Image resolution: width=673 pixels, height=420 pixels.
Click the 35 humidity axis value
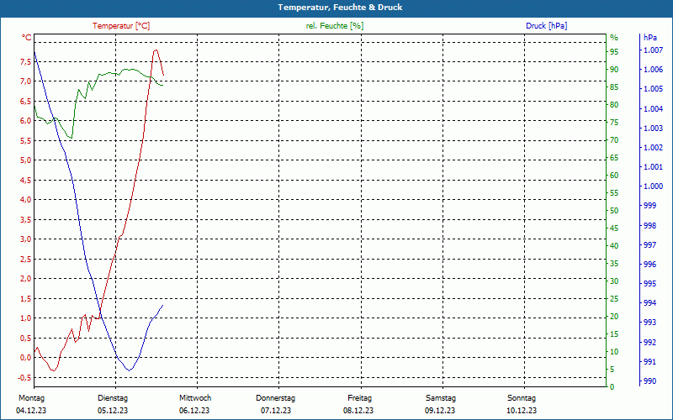tap(614, 264)
